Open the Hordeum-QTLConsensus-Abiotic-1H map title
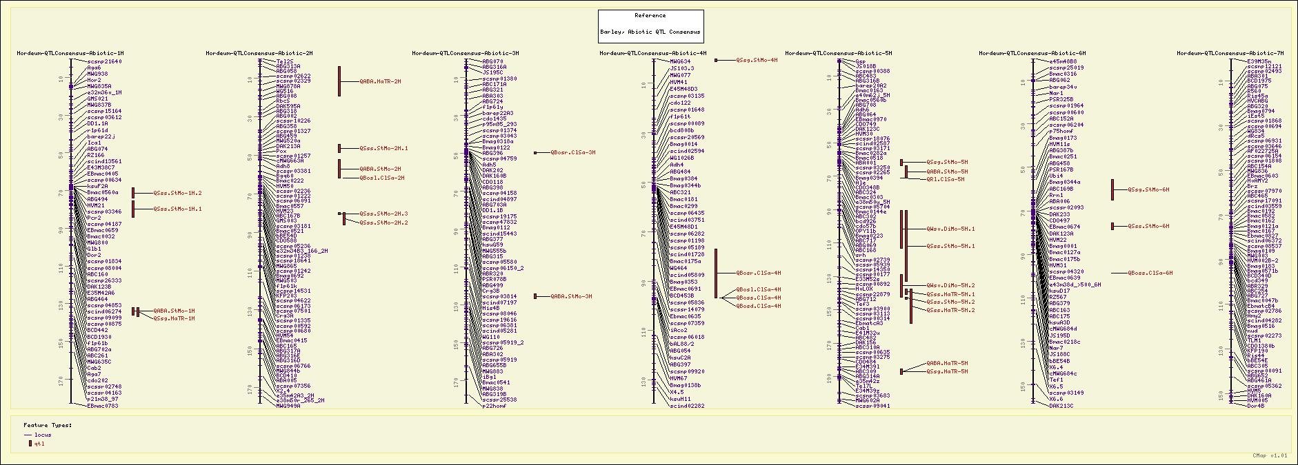 point(70,53)
